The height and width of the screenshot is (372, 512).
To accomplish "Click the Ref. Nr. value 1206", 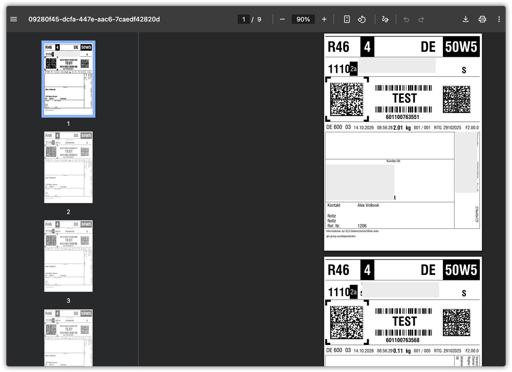I will (362, 226).
